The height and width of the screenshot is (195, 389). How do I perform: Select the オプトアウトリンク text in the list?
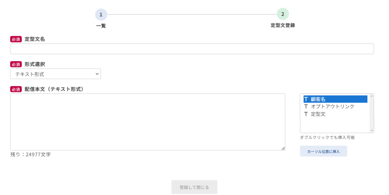click(332, 107)
